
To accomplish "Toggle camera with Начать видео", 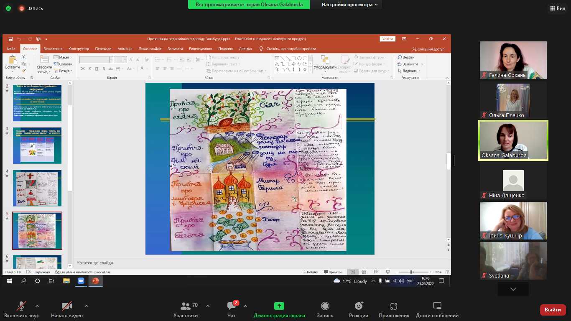I will pyautogui.click(x=66, y=306).
